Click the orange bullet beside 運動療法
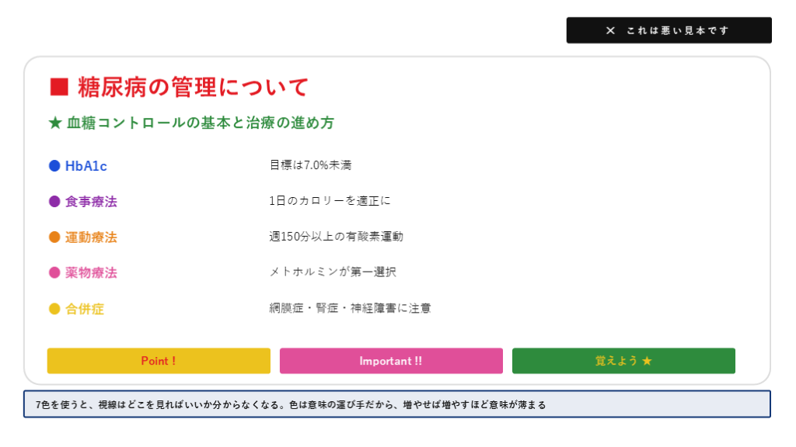This screenshot has width=796, height=447. (54, 237)
